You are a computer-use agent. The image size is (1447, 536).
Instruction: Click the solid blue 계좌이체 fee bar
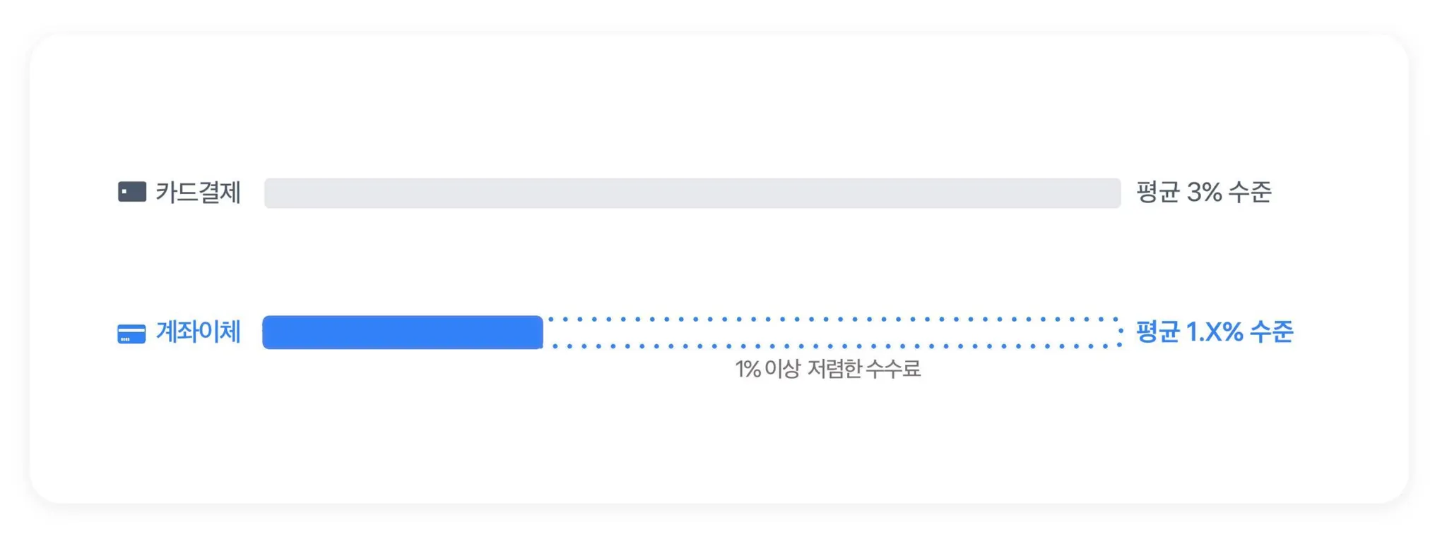pos(403,332)
